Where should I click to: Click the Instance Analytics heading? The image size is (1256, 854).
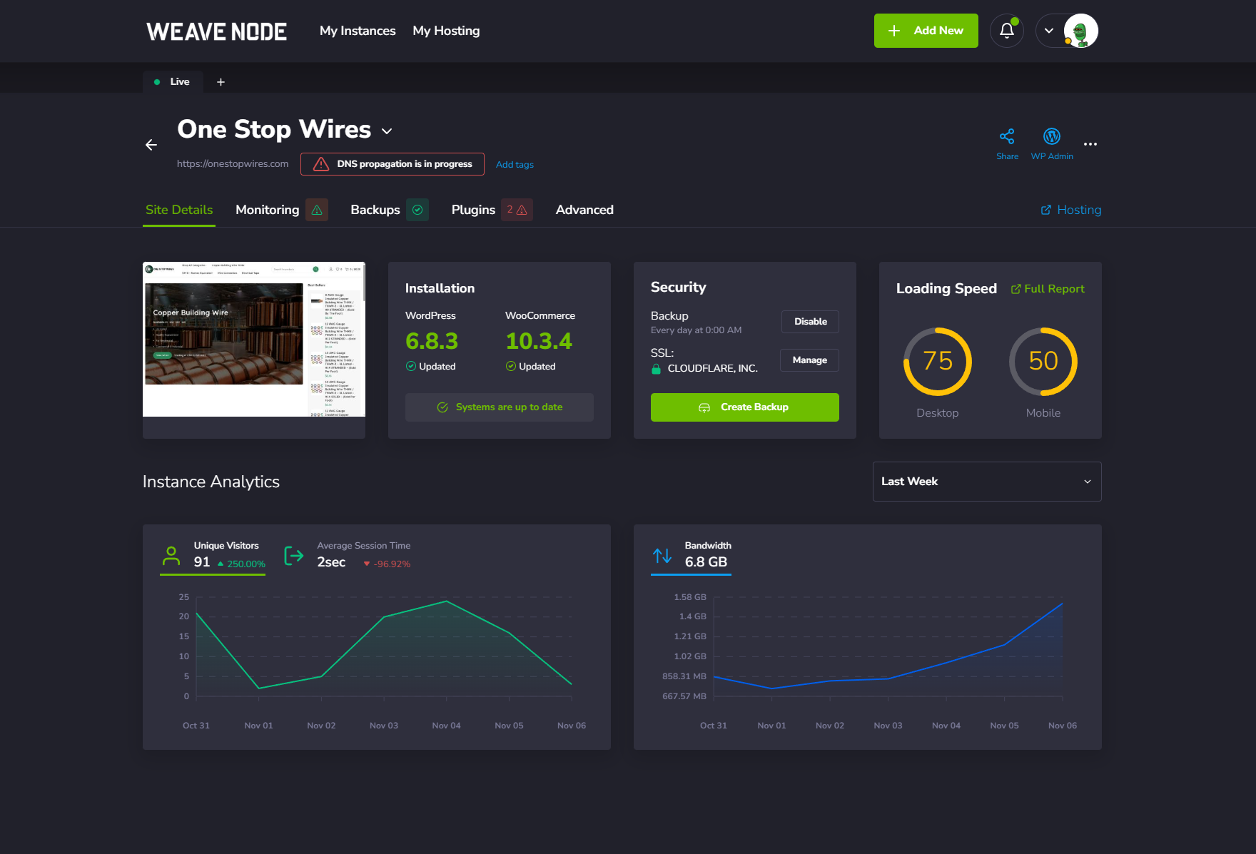(211, 482)
